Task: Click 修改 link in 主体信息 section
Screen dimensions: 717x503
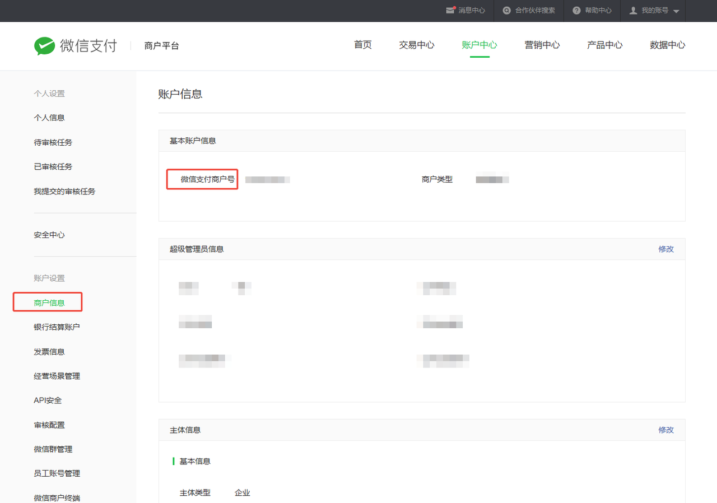Action: [665, 430]
